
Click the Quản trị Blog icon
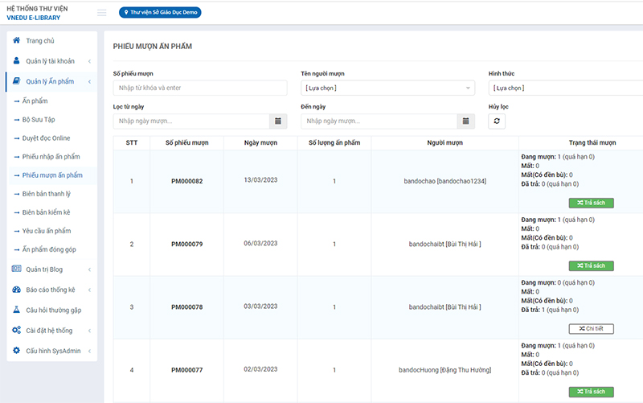[x=16, y=269]
